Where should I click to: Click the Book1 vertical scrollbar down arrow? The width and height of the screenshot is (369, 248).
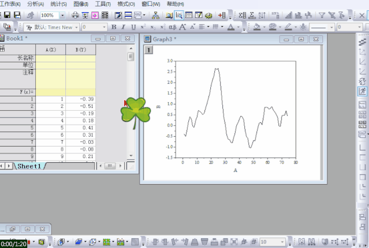coord(131,156)
